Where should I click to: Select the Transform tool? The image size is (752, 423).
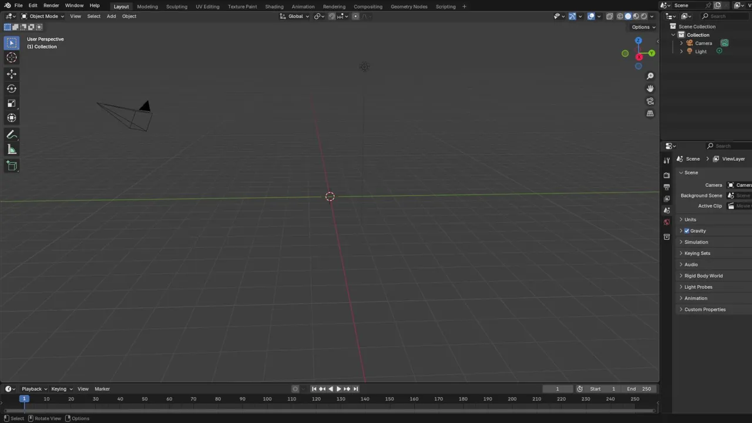pos(12,118)
